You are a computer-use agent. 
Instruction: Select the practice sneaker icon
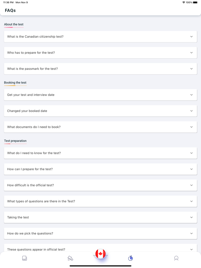pyautogui.click(x=70, y=258)
